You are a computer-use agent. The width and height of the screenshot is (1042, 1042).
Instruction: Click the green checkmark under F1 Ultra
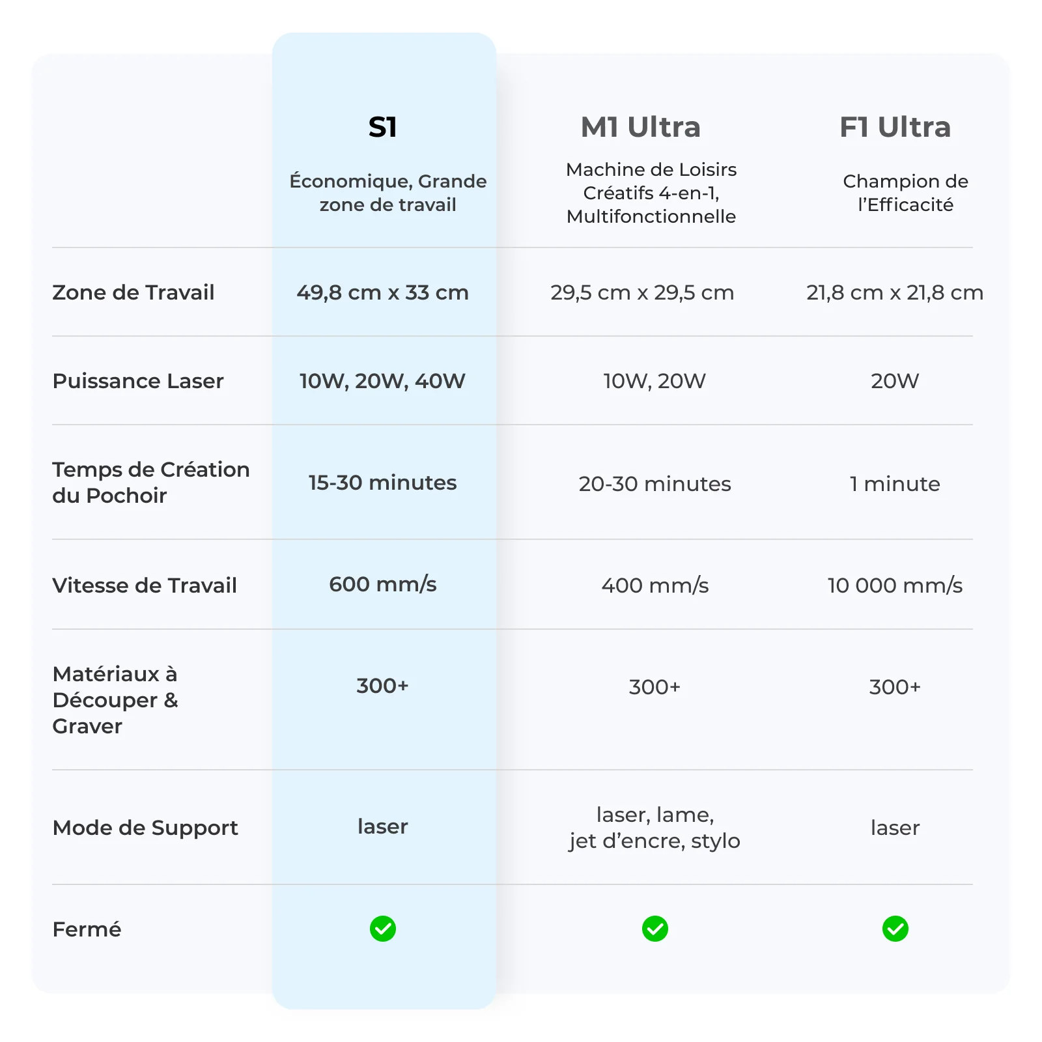[x=895, y=929]
